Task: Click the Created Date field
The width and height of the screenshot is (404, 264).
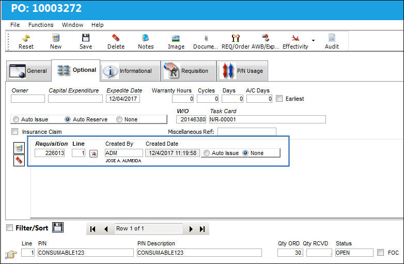Action: (173, 153)
